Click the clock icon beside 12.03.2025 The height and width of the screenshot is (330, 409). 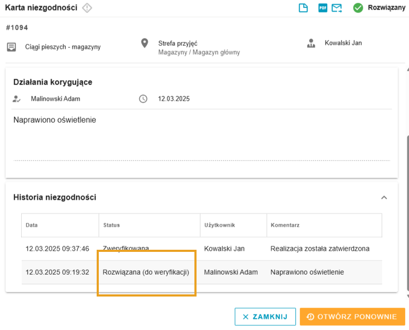point(143,99)
